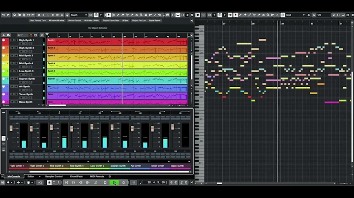The width and height of the screenshot is (354, 198).
Task: Expand key editor auto-scroll options arrow
Action: [x=224, y=15]
